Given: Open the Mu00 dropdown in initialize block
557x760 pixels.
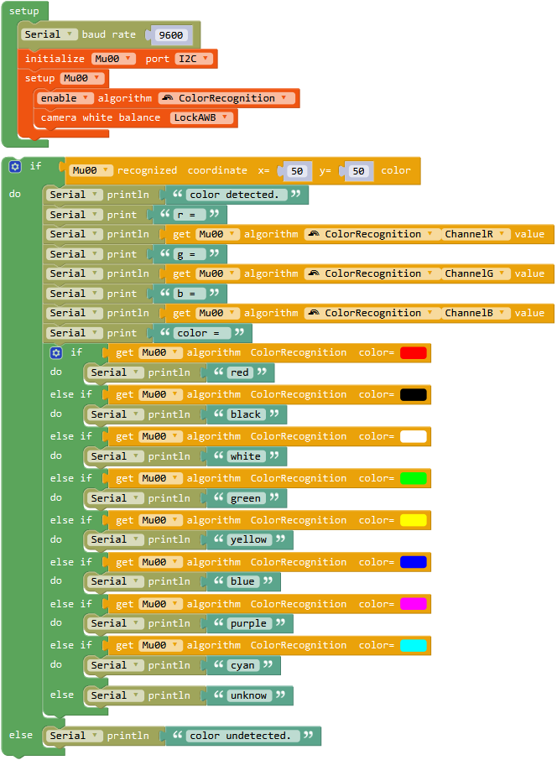Looking at the screenshot, I should click(113, 59).
